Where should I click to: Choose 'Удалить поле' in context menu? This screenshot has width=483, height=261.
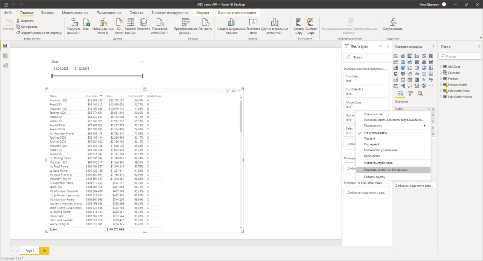(393, 114)
